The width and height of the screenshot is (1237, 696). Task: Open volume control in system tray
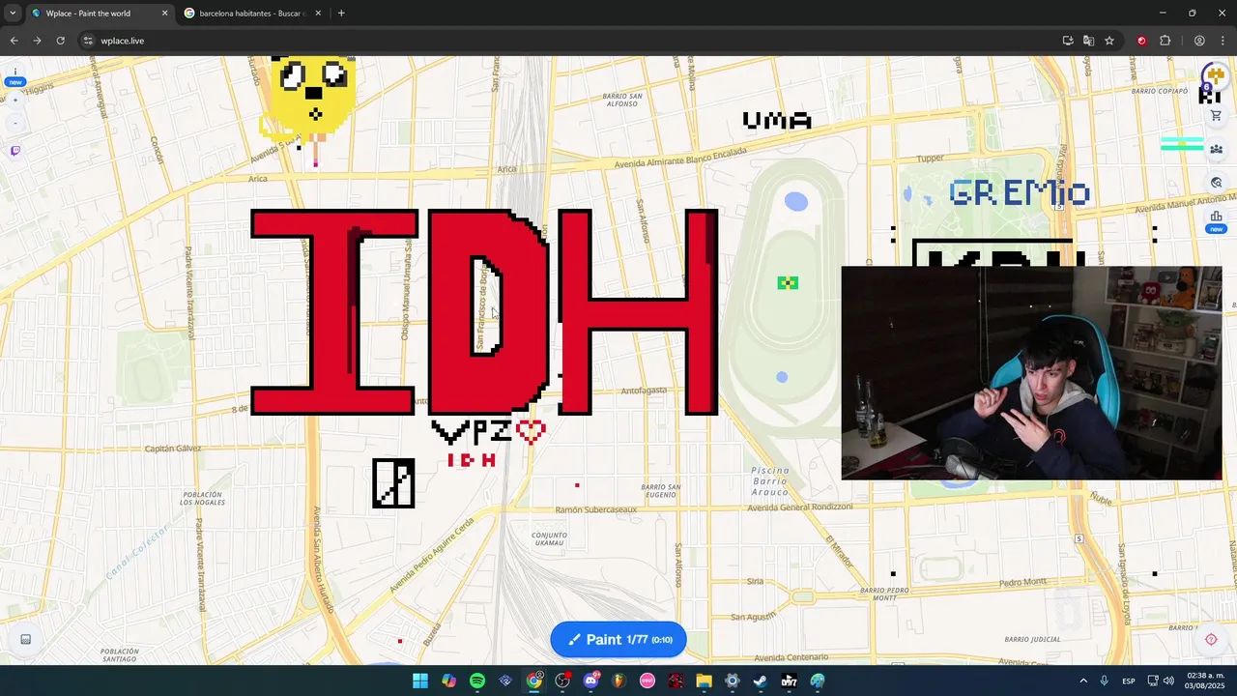click(1168, 681)
